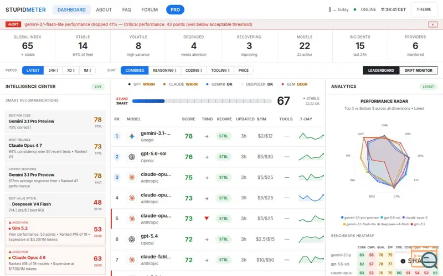Click the Anthropic icon for claude-fabl row
This screenshot has height=276, width=443.
point(132,260)
